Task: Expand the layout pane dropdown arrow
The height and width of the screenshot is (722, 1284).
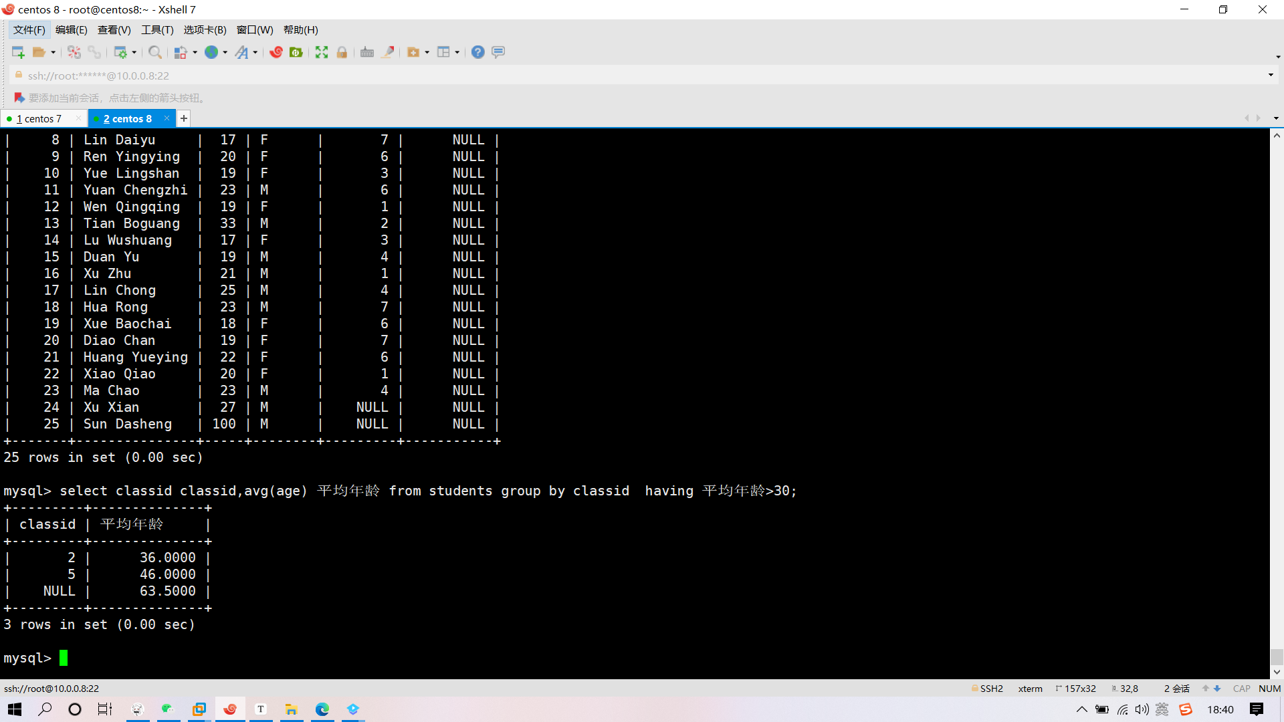Action: click(457, 52)
